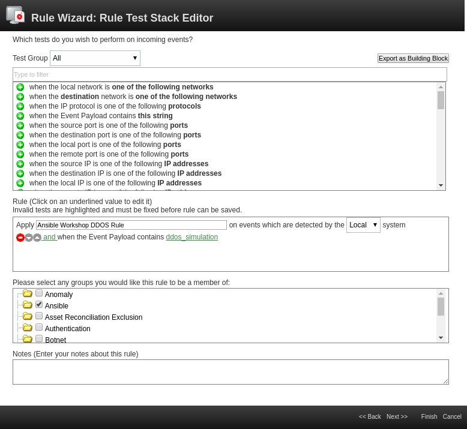Go to previous step with Back
467x429 pixels.
click(370, 416)
